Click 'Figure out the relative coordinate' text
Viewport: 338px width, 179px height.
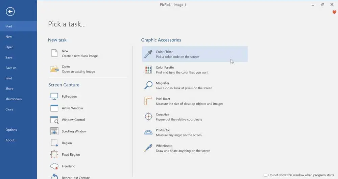point(179,120)
